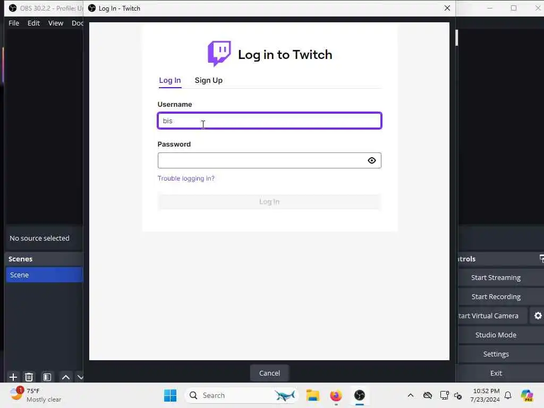
Task: Toggle Studio Mode in OBS
Action: 496,335
